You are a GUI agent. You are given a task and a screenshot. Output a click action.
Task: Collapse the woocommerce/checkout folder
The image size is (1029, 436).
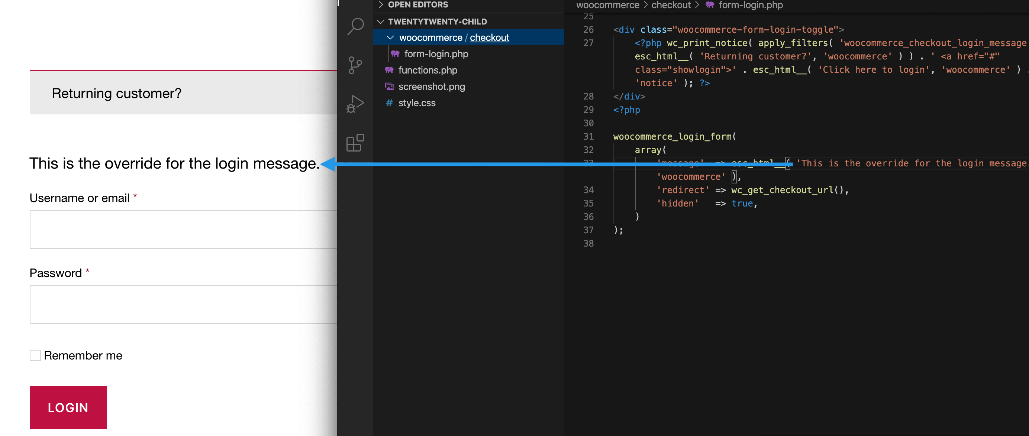tap(390, 37)
